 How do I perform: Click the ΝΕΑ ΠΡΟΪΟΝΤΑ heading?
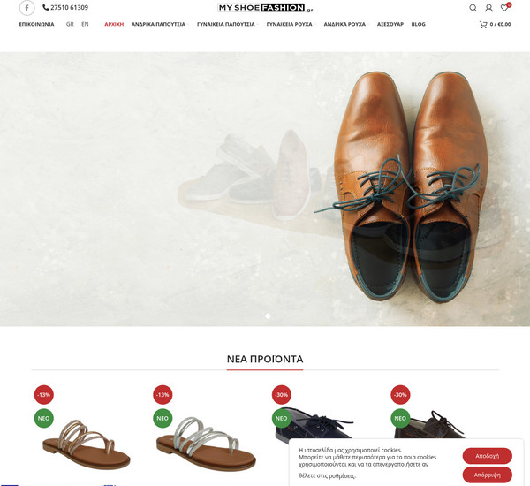(265, 359)
